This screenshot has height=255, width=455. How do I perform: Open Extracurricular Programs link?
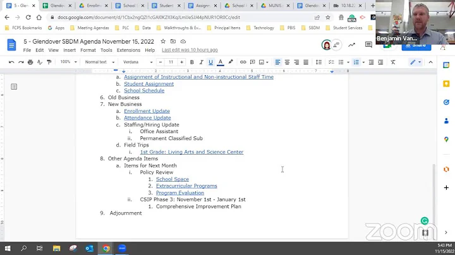point(186,186)
